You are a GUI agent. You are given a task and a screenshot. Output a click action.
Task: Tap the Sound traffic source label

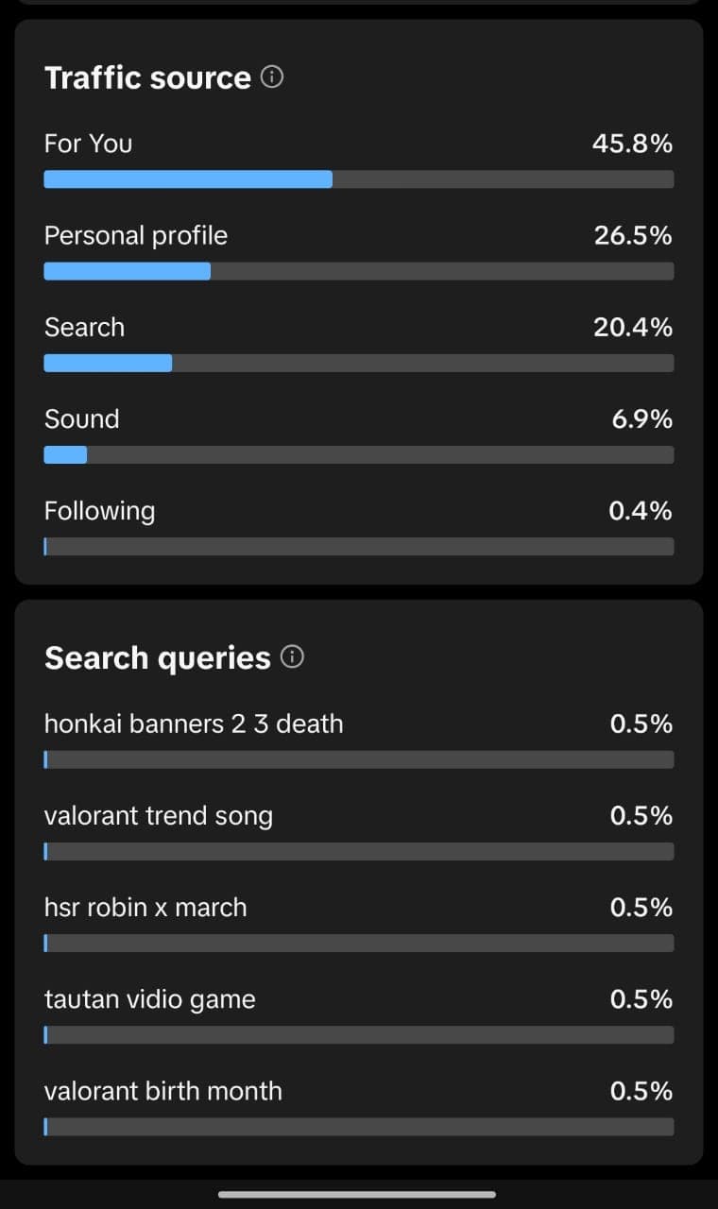(x=82, y=418)
